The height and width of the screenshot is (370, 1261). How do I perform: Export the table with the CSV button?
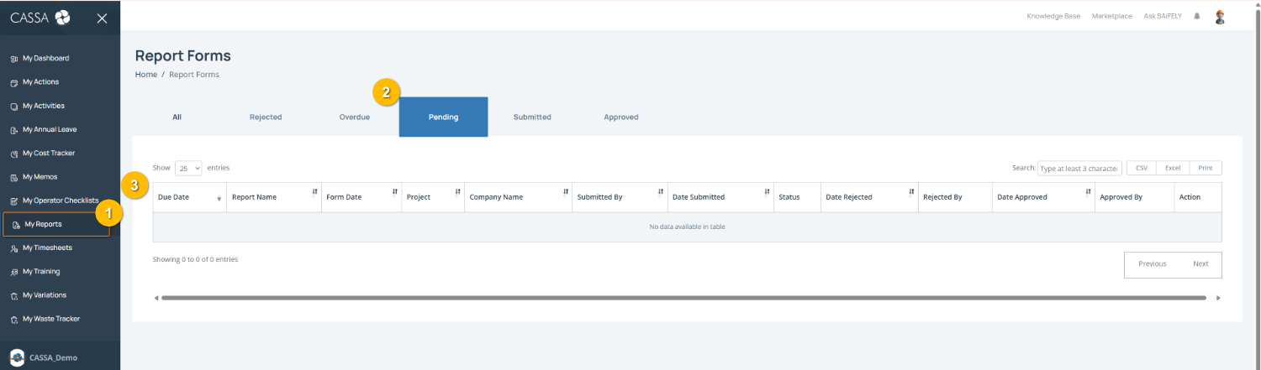[x=1141, y=168]
